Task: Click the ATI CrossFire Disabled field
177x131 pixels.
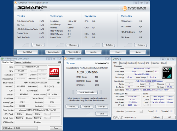Action: coord(38,122)
